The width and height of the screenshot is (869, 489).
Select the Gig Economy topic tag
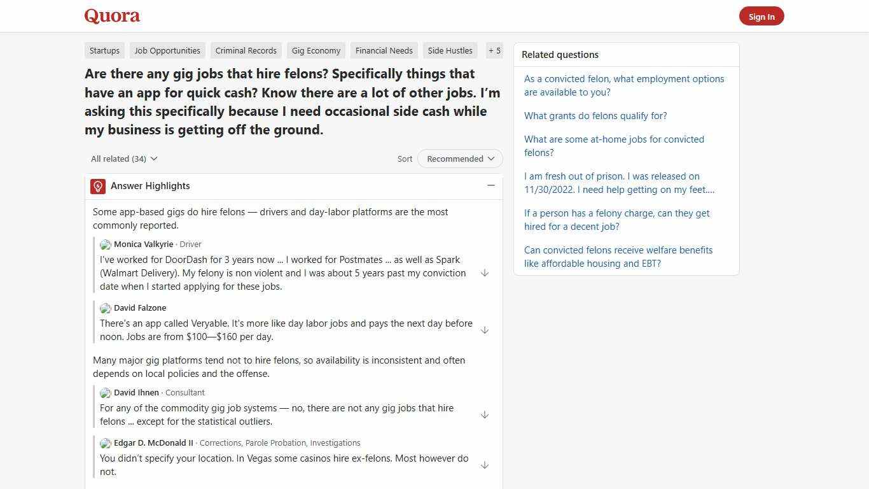316,50
